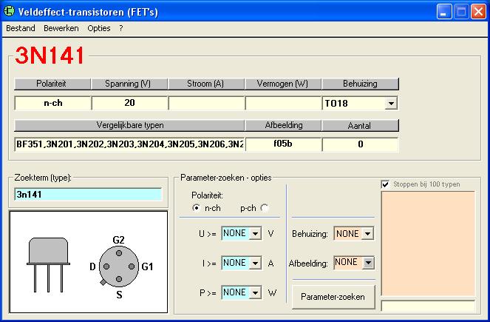Expand the TO18 housing dropdown

point(391,104)
